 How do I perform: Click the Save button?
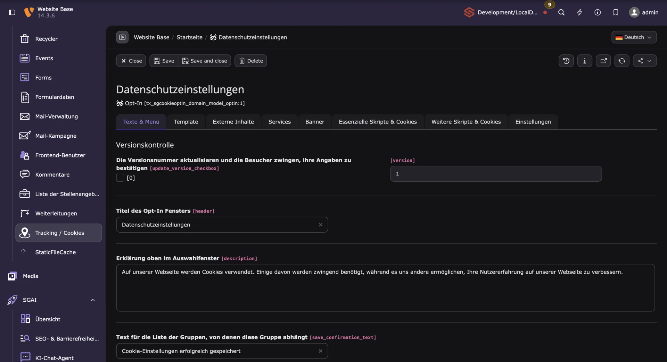164,61
